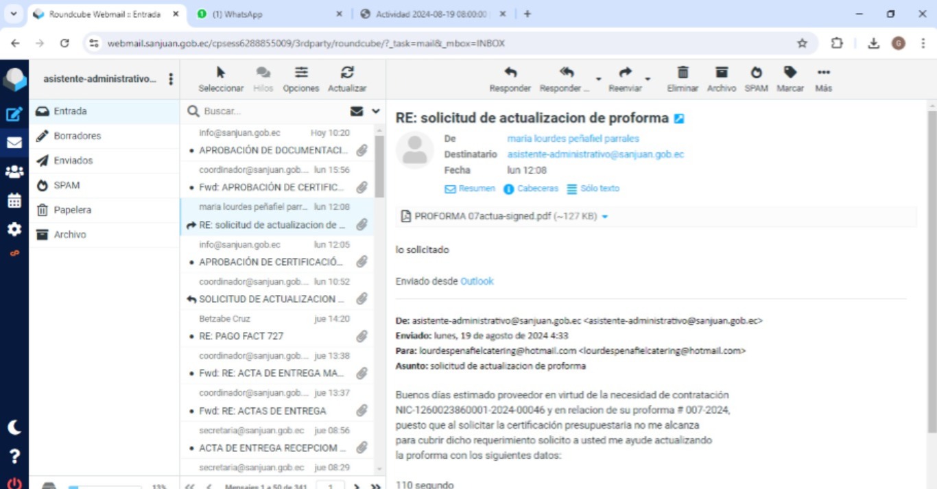Click sender maria lourdes peñafiel parrales

[x=573, y=139]
